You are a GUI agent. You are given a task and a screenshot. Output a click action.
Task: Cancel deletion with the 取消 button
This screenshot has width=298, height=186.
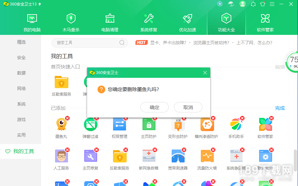(x=188, y=107)
